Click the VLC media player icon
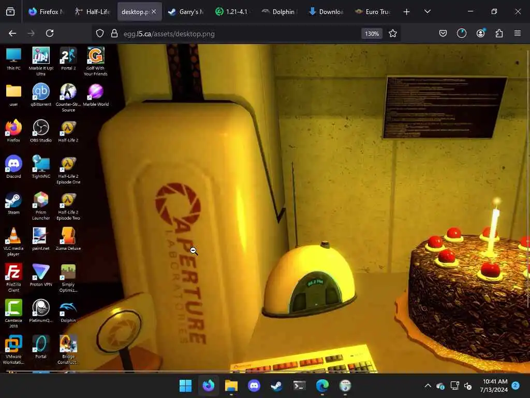Viewport: 530px width, 398px height. [13, 242]
